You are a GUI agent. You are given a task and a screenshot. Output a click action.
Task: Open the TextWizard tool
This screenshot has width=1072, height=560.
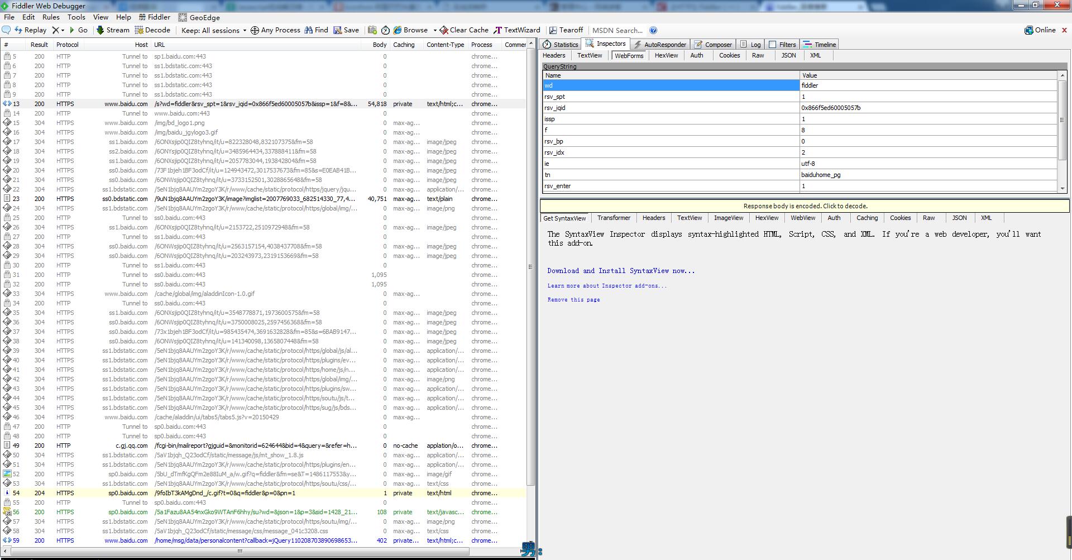[517, 30]
